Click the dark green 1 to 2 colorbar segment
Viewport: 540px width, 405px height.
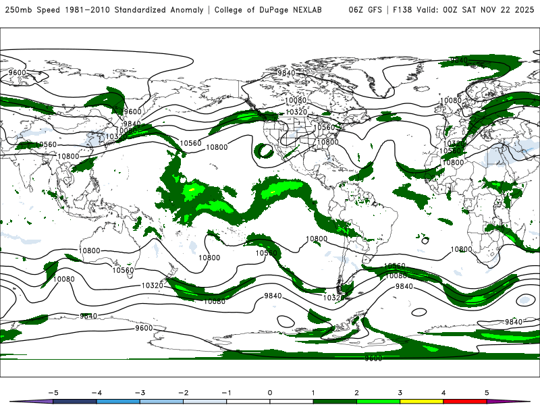tap(335, 402)
